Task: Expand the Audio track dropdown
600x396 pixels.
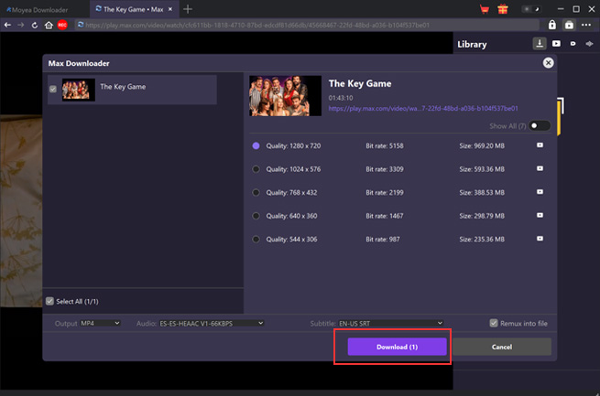Action: [x=211, y=323]
